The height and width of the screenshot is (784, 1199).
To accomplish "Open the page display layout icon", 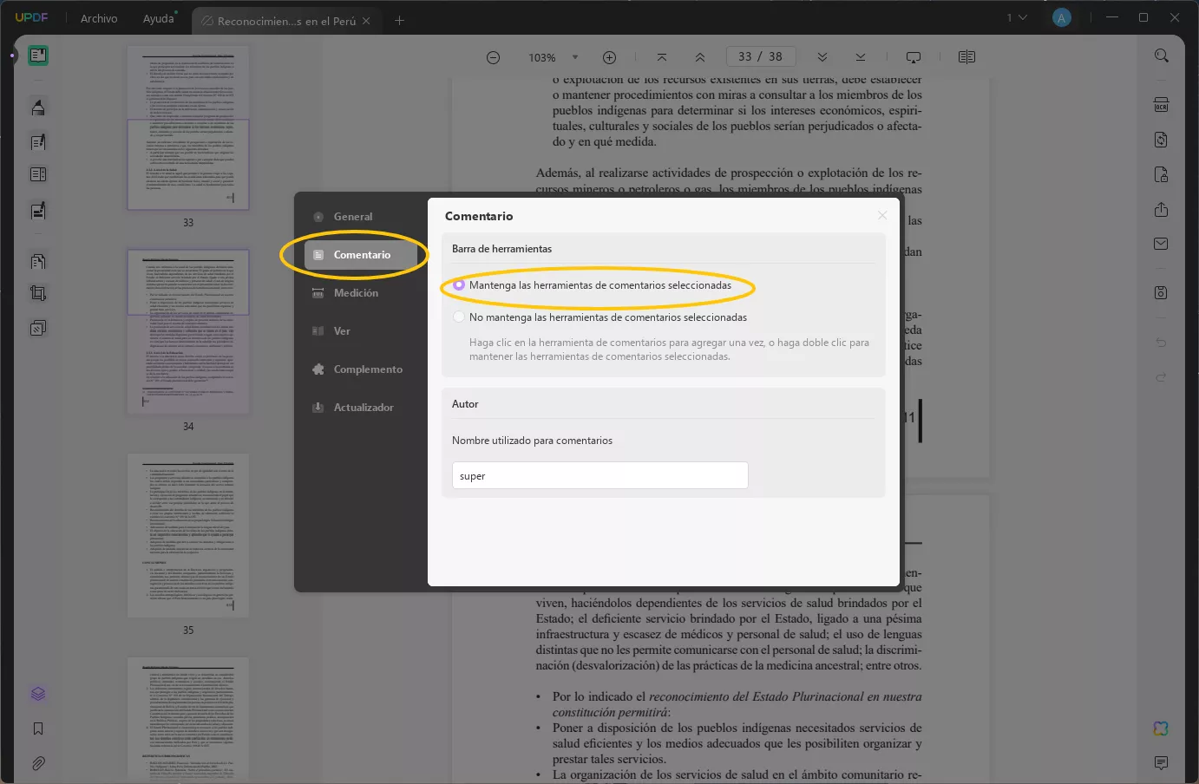I will [x=966, y=57].
